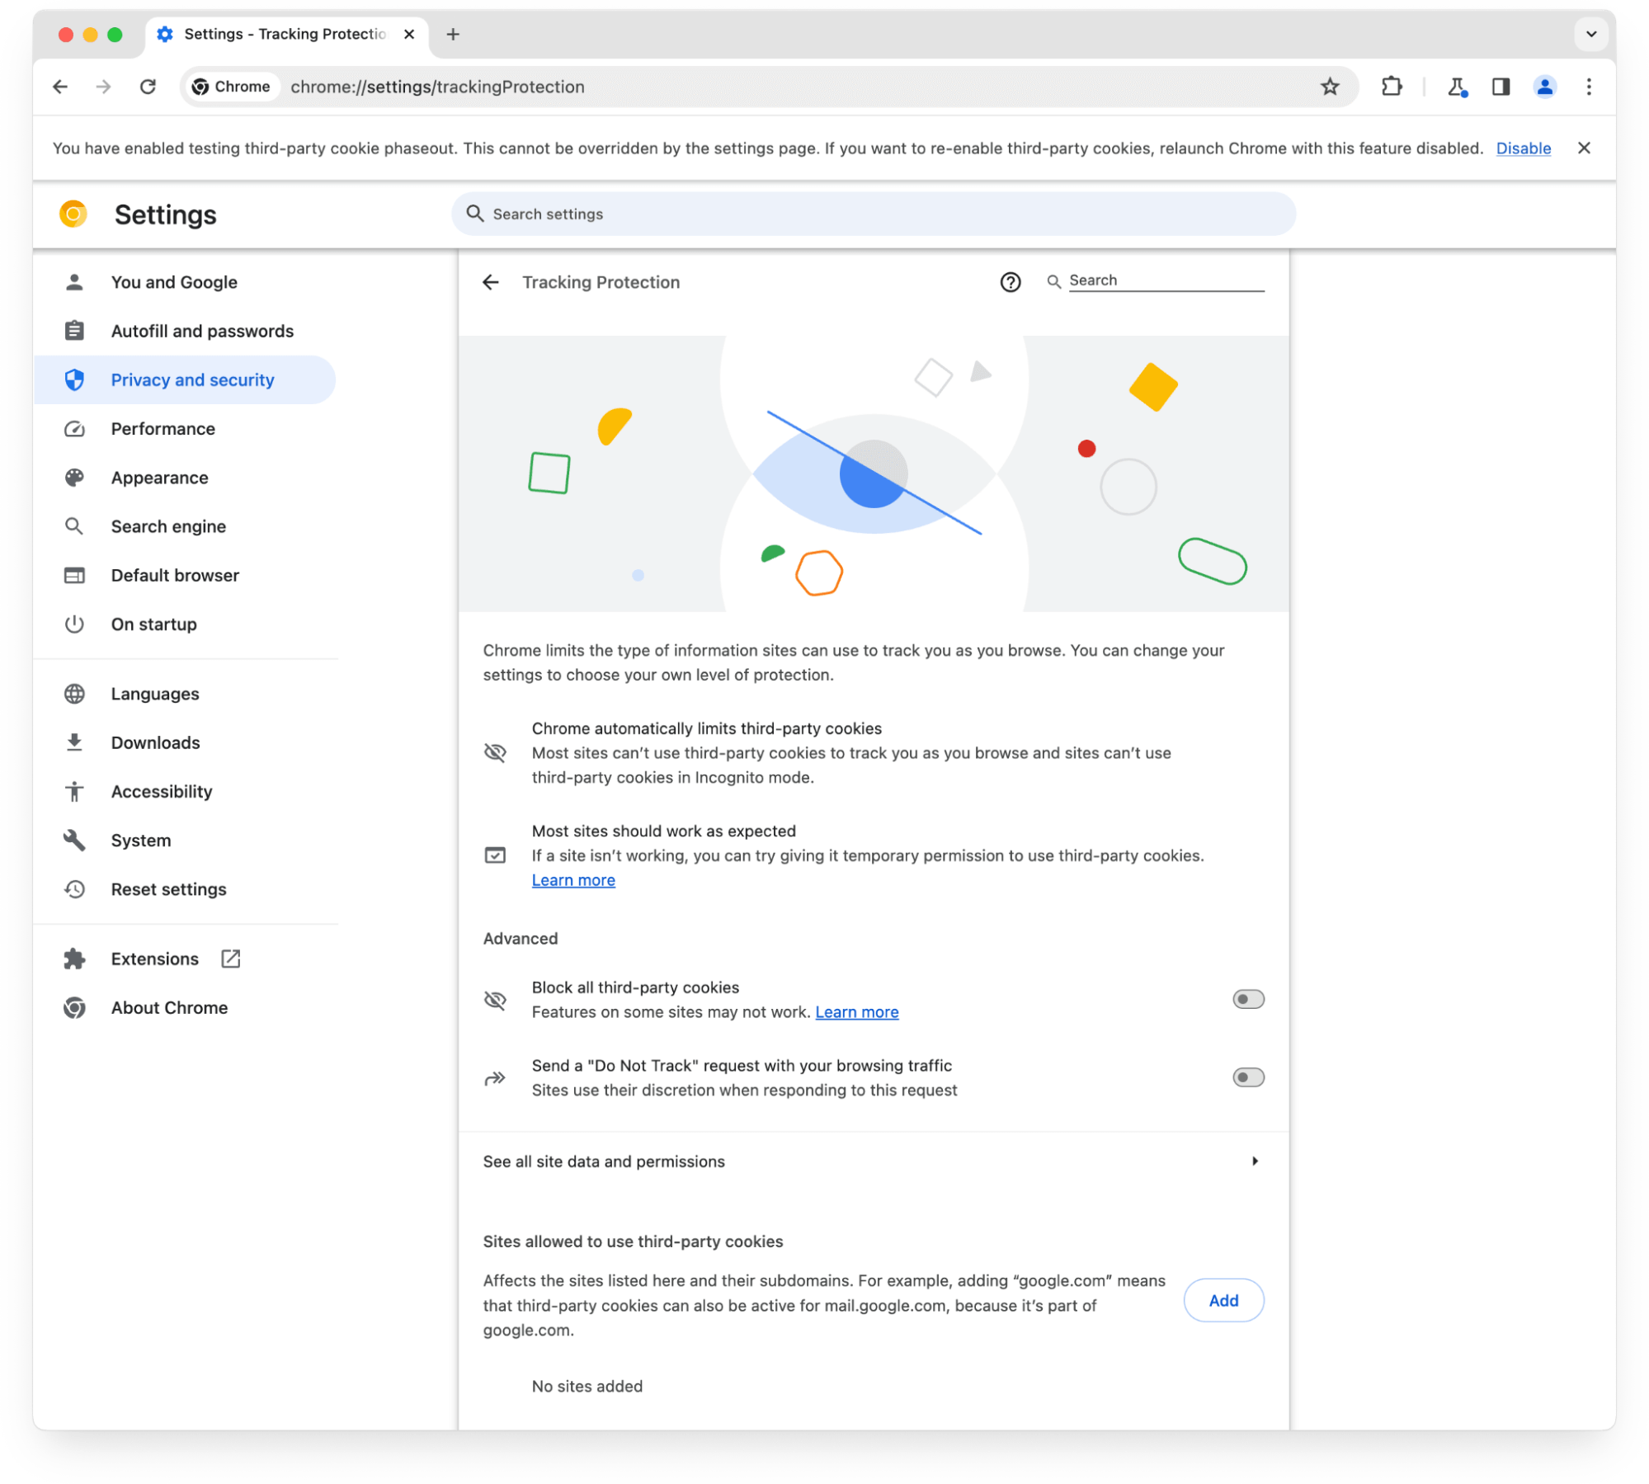Click the Reset settings clock icon
The height and width of the screenshot is (1484, 1649).
point(74,888)
